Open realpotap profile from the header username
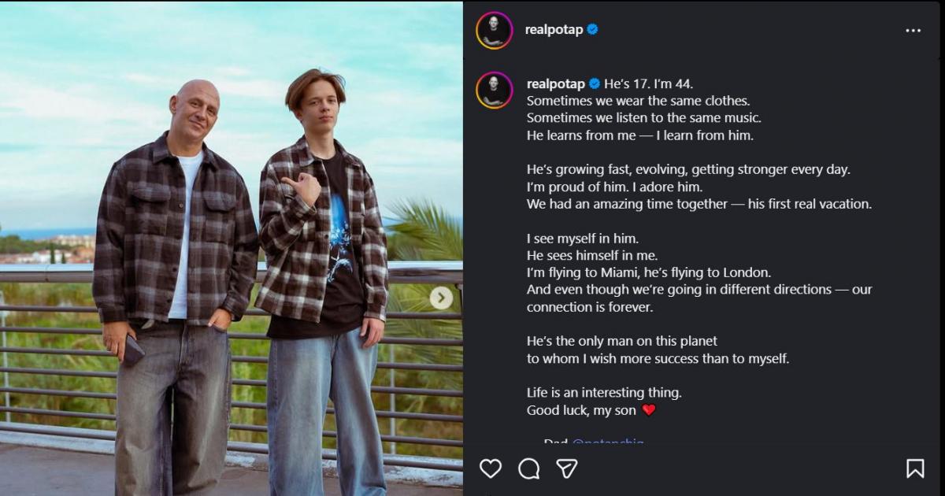The image size is (945, 496). coord(554,30)
